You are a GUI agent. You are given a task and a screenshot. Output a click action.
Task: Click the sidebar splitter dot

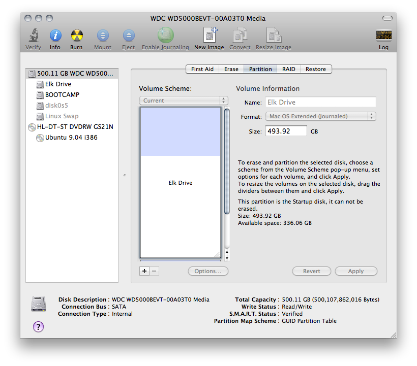tap(125, 175)
